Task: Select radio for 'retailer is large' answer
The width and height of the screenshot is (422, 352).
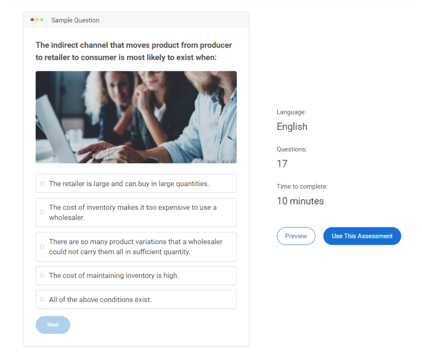Action: point(42,184)
